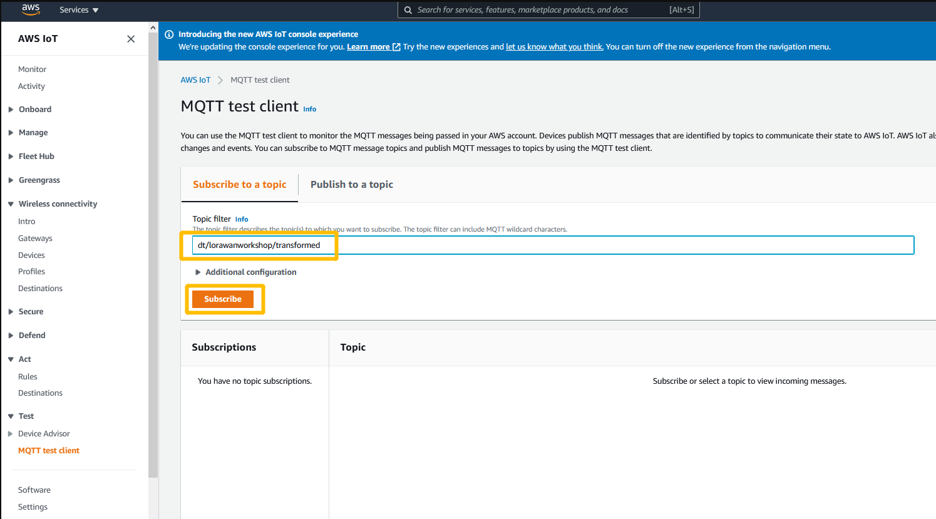Expand the Device Advisor tree item

[x=10, y=434]
